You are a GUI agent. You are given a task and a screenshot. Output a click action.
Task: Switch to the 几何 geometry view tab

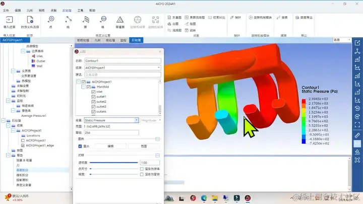click(97, 40)
